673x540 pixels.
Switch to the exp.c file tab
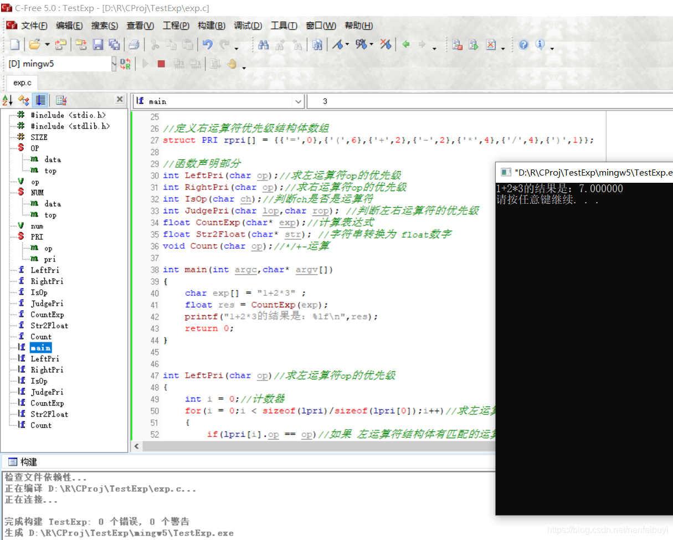click(22, 83)
